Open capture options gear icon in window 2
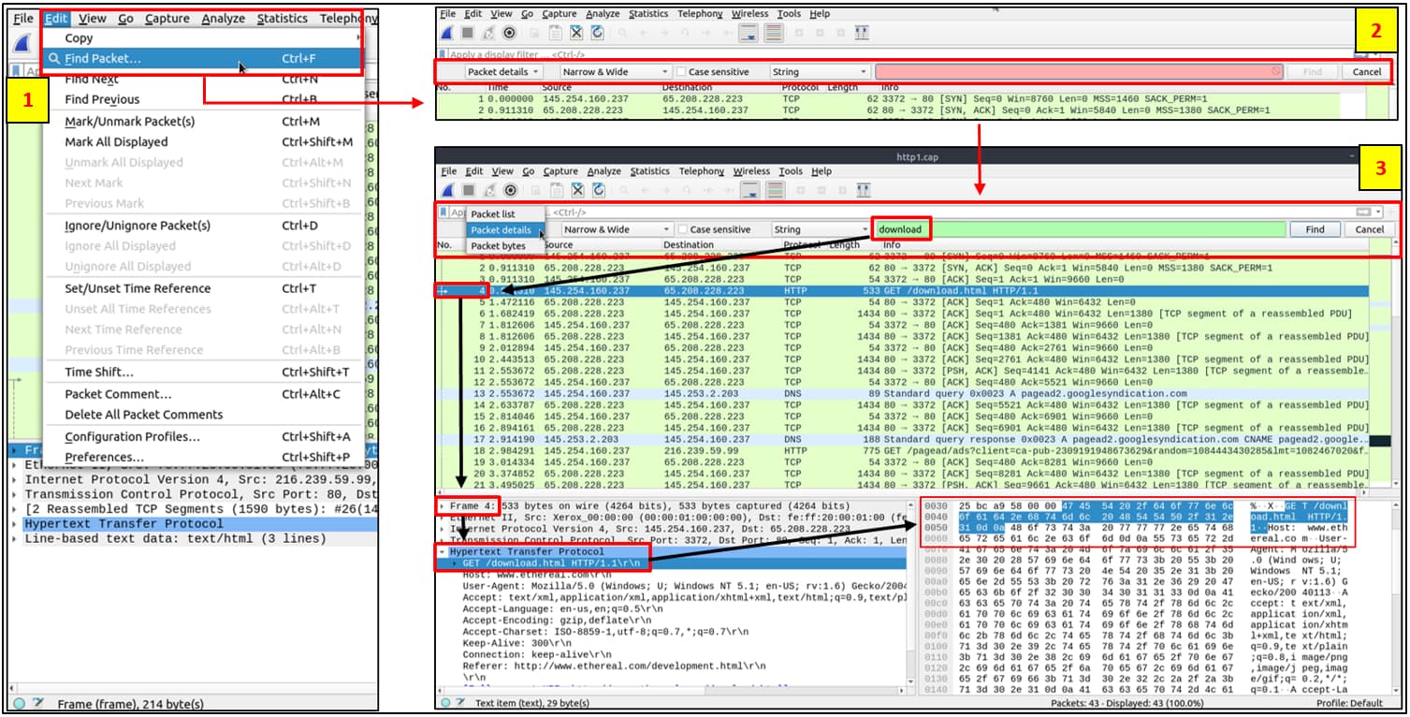The height and width of the screenshot is (717, 1410). (x=511, y=33)
